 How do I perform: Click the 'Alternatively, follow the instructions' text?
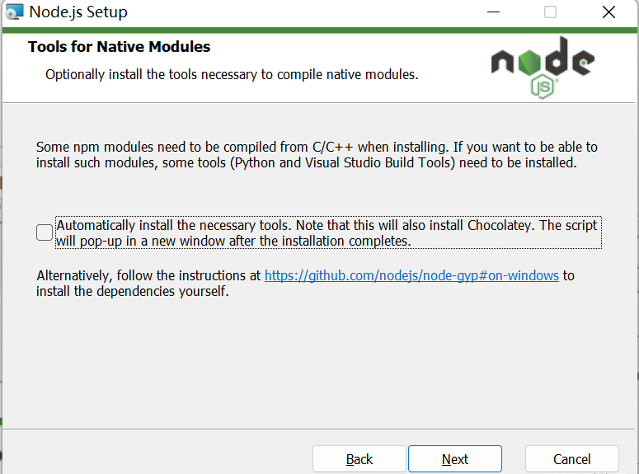click(x=148, y=275)
